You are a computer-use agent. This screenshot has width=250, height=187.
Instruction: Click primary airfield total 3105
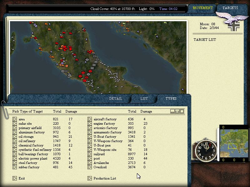click(57, 128)
